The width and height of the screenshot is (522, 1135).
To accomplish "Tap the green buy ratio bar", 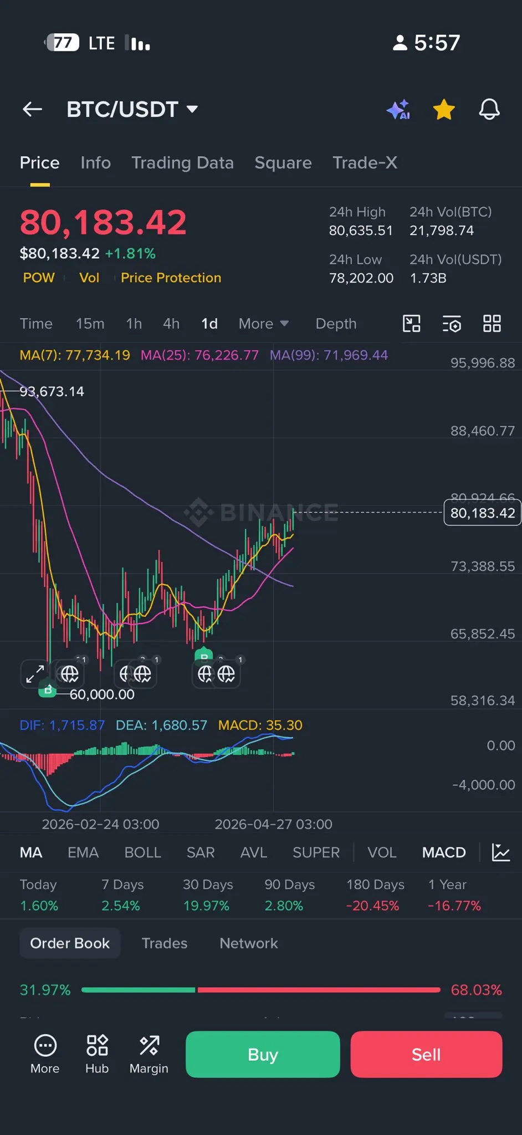I will (x=139, y=990).
